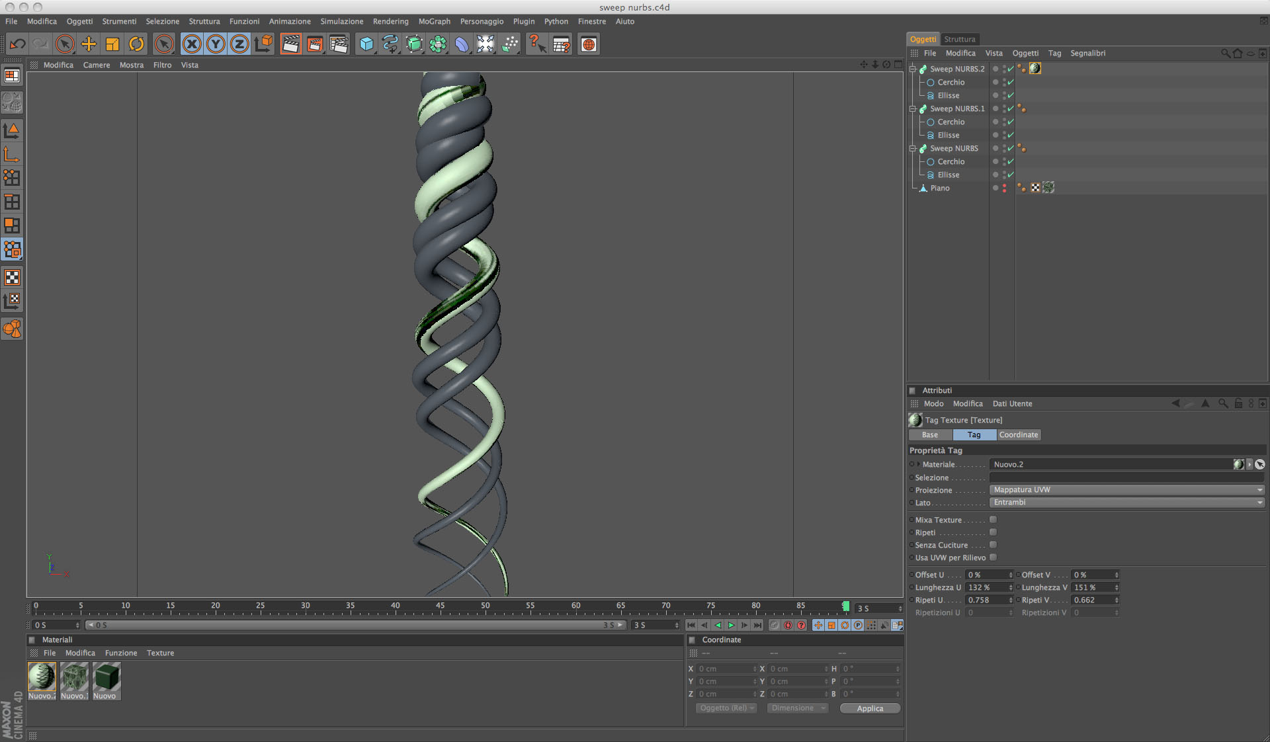
Task: Click the Undo arrow icon
Action: tap(18, 44)
